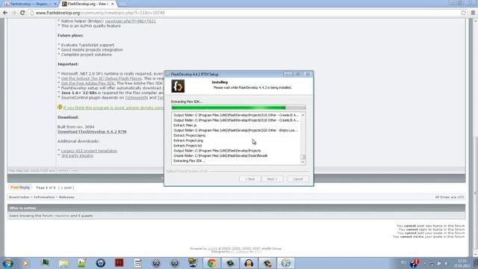Click the browser back arrow
Viewport: 478px width, 269px height.
pos(5,13)
